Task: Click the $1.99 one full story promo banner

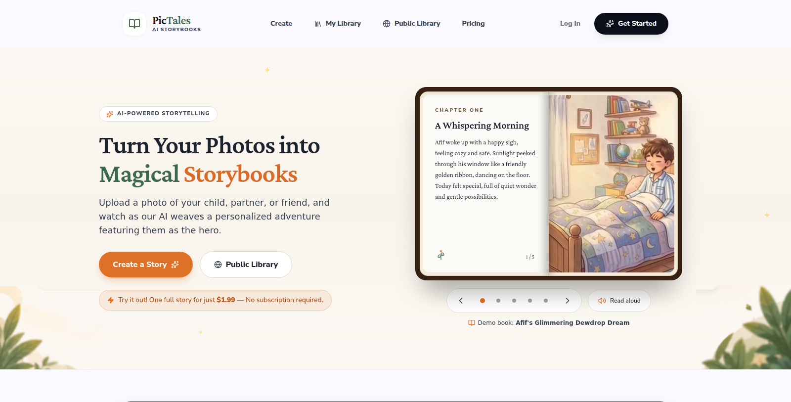Action: point(215,300)
